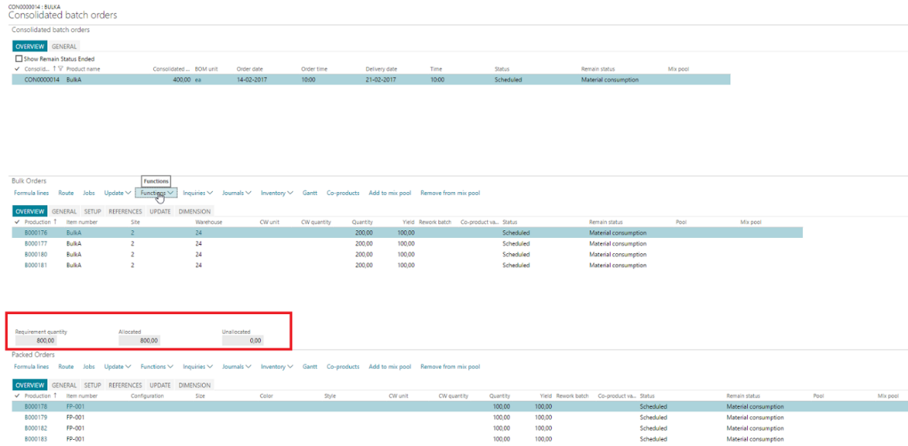This screenshot has width=908, height=446.
Task: Click the filter icon on Consolid column header
Action: (x=60, y=69)
